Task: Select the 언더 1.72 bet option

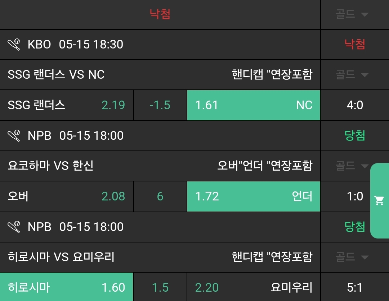Action: pos(254,196)
